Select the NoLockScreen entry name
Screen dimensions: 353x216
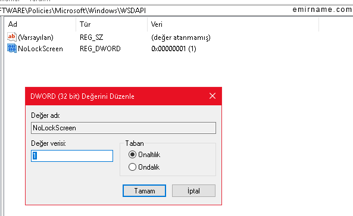pyautogui.click(x=40, y=49)
